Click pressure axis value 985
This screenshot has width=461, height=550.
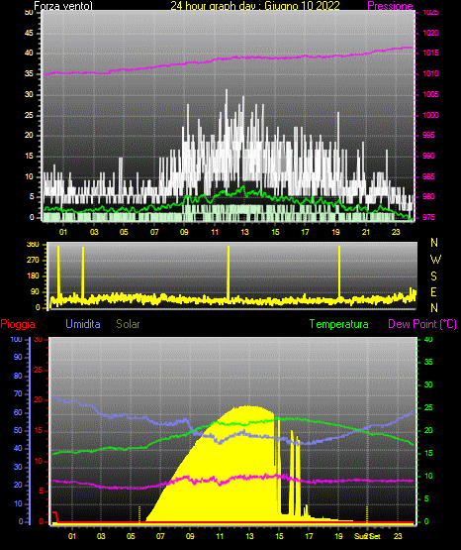428,176
